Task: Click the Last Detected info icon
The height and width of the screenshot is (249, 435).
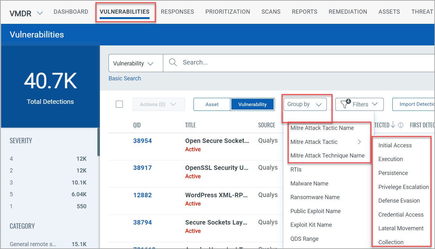Action: coord(401,125)
